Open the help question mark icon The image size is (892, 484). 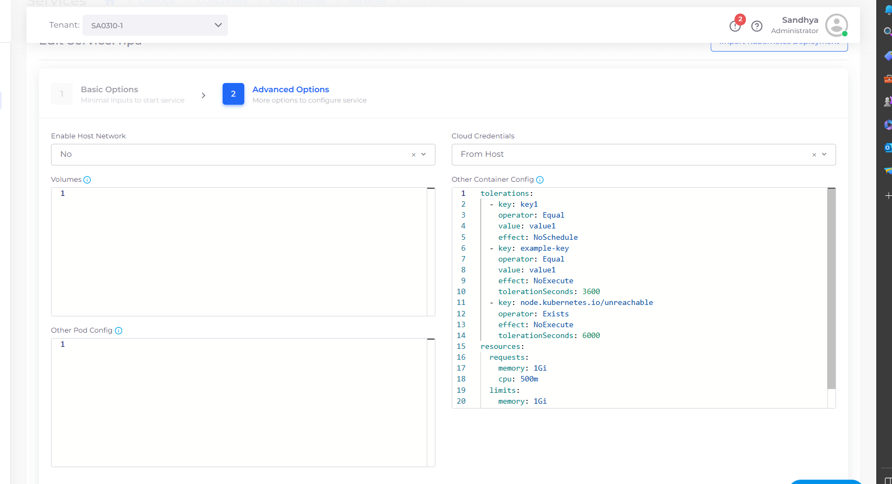coord(757,26)
